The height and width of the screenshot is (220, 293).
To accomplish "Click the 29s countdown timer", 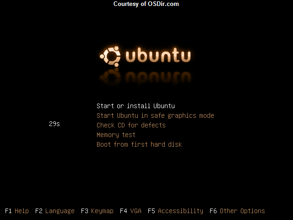I will pos(54,124).
